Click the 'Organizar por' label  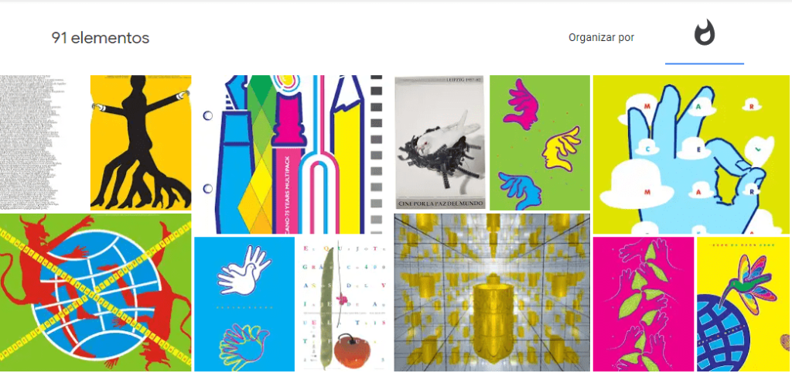[601, 37]
